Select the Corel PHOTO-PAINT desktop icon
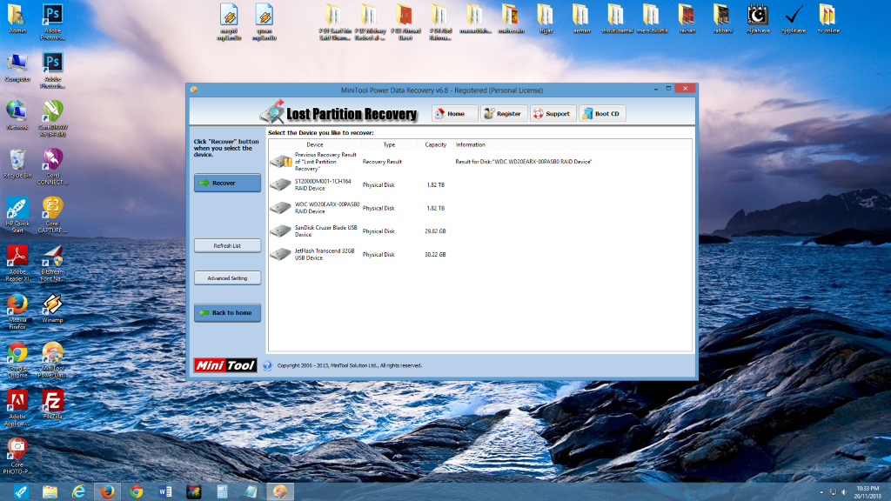The image size is (891, 501). pyautogui.click(x=17, y=456)
